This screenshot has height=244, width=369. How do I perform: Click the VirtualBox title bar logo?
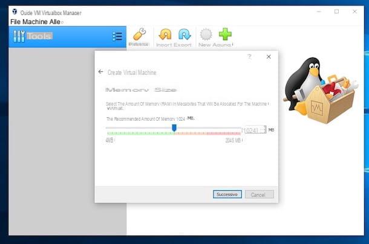tap(15, 11)
